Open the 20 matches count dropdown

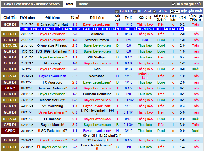pyautogui.click(x=175, y=11)
